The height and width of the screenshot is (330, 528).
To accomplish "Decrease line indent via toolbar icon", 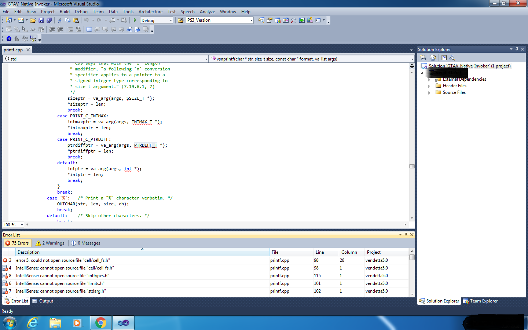I will pos(52,30).
